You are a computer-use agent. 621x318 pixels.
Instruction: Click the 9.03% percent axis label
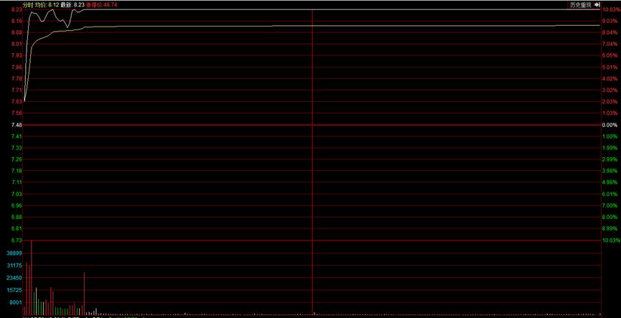610,21
